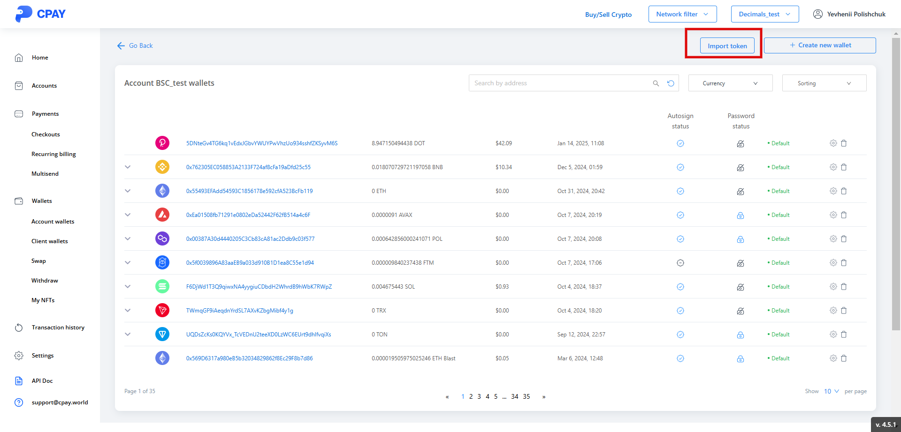Open Transaction history in sidebar
The width and height of the screenshot is (901, 432).
coord(58,328)
